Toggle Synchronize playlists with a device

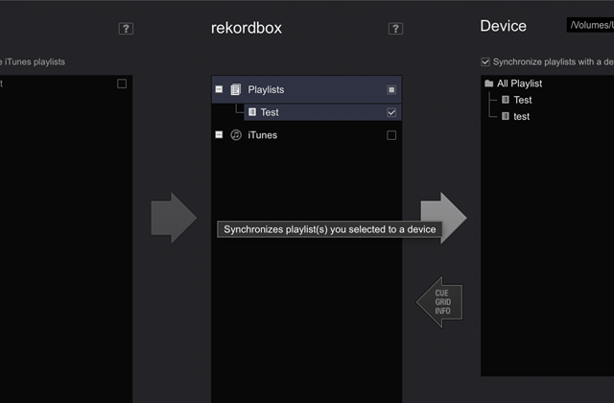pyautogui.click(x=485, y=61)
